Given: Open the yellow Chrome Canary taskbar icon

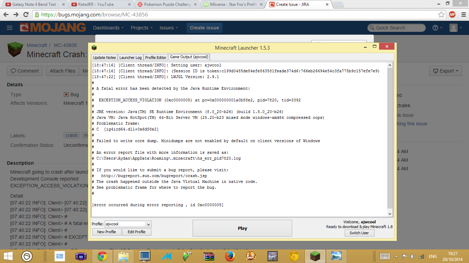Looking at the screenshot, I should pos(294,256).
